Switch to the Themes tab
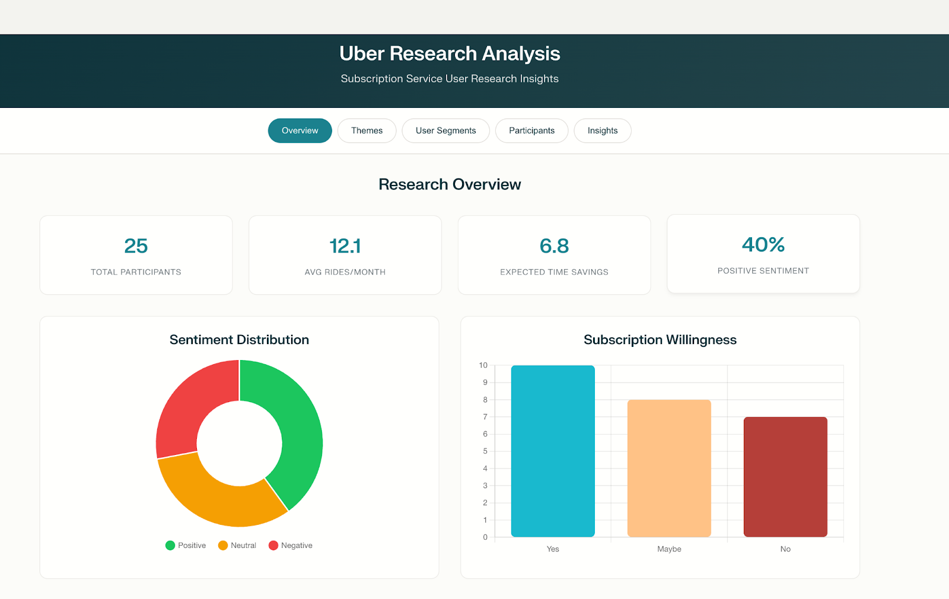The height and width of the screenshot is (599, 949). (x=367, y=130)
